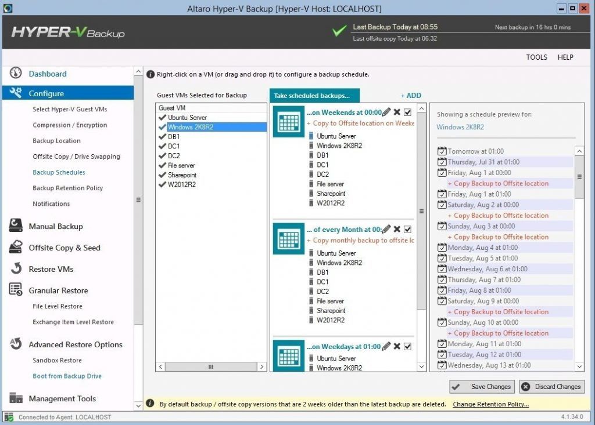Screen dimensions: 595x425
Task: Click the schedule preview scroll-down arrow
Action: click(579, 366)
